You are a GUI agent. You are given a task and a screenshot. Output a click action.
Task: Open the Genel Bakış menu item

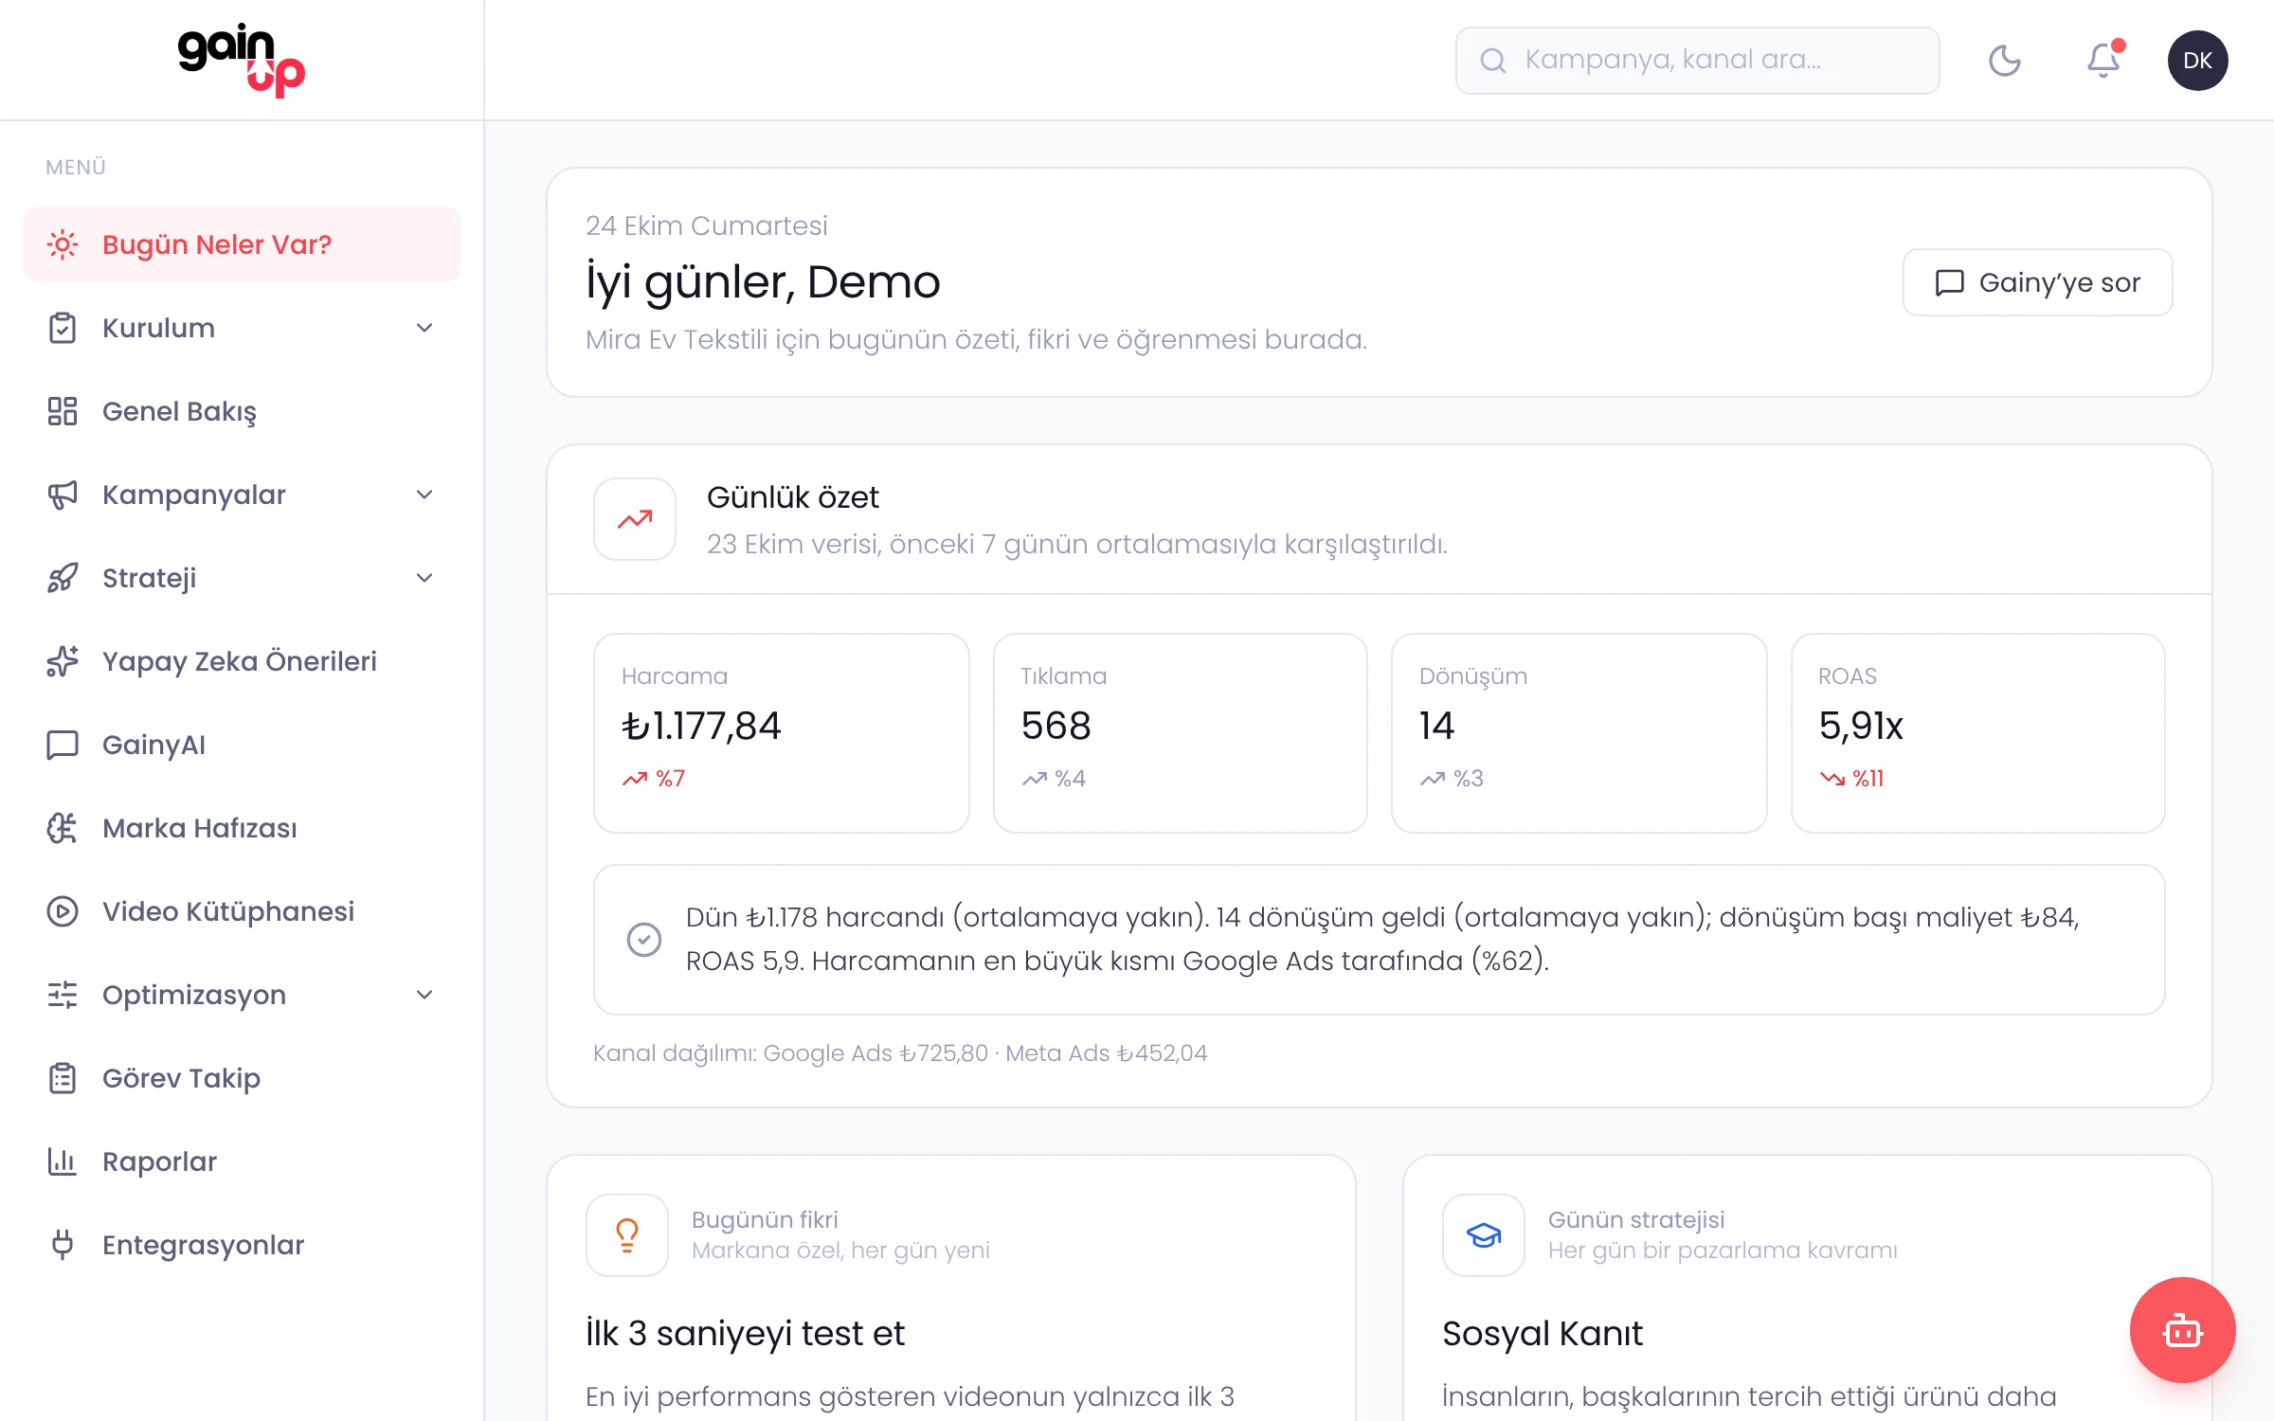coord(242,411)
